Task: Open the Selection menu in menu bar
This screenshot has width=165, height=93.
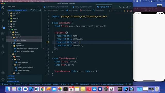Action: point(19,1)
